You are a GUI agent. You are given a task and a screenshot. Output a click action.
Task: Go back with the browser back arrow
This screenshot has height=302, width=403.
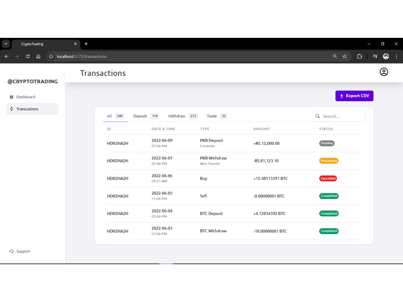(x=7, y=56)
